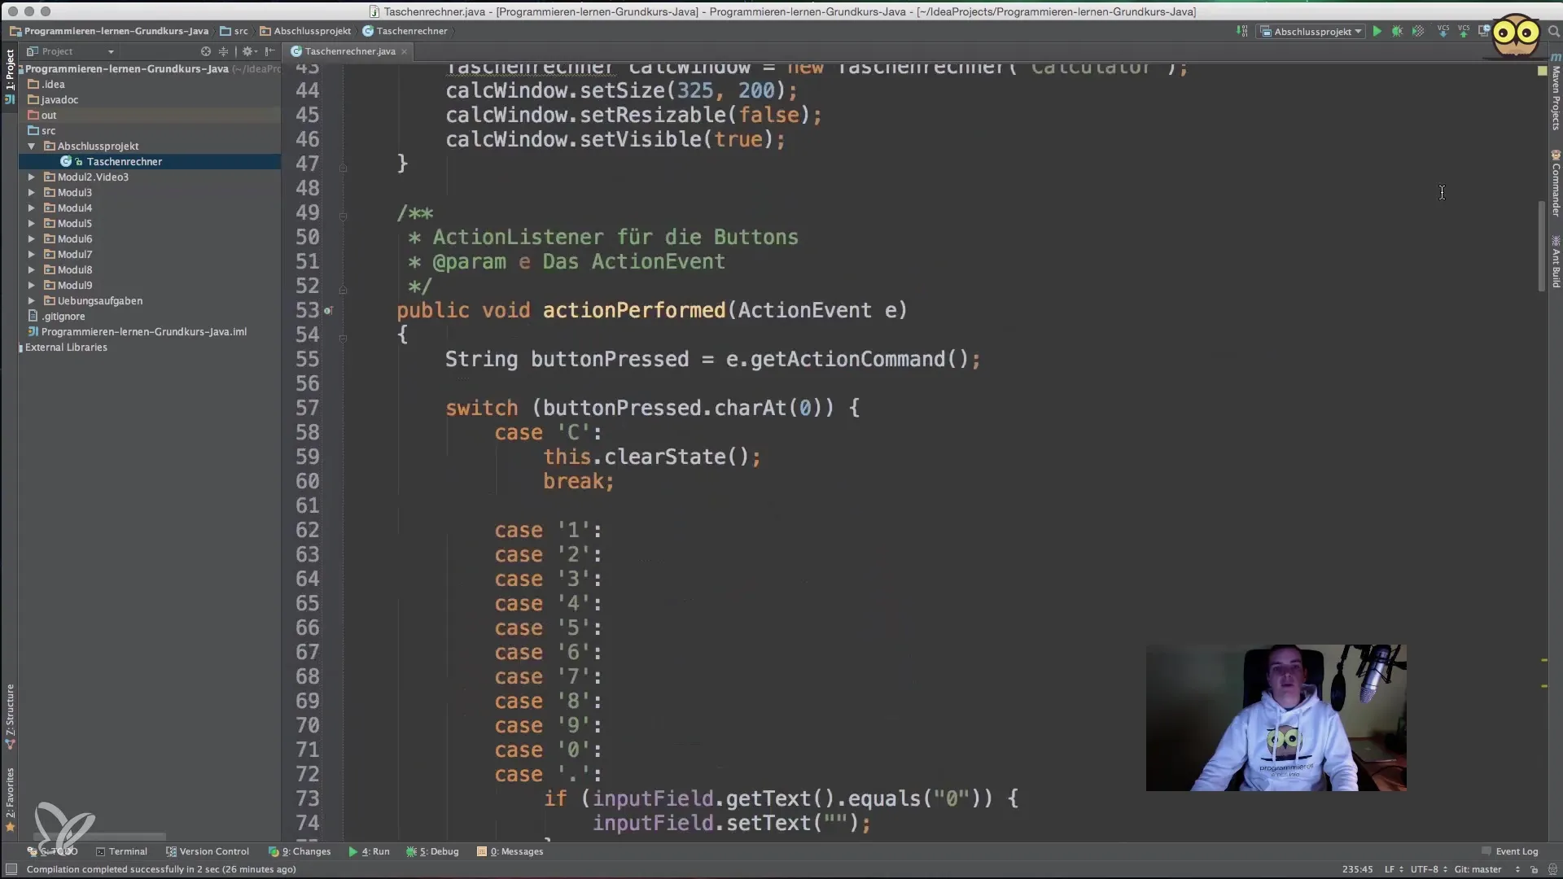Hide the Project panel with the hide icon
This screenshot has height=879, width=1563.
click(x=269, y=51)
